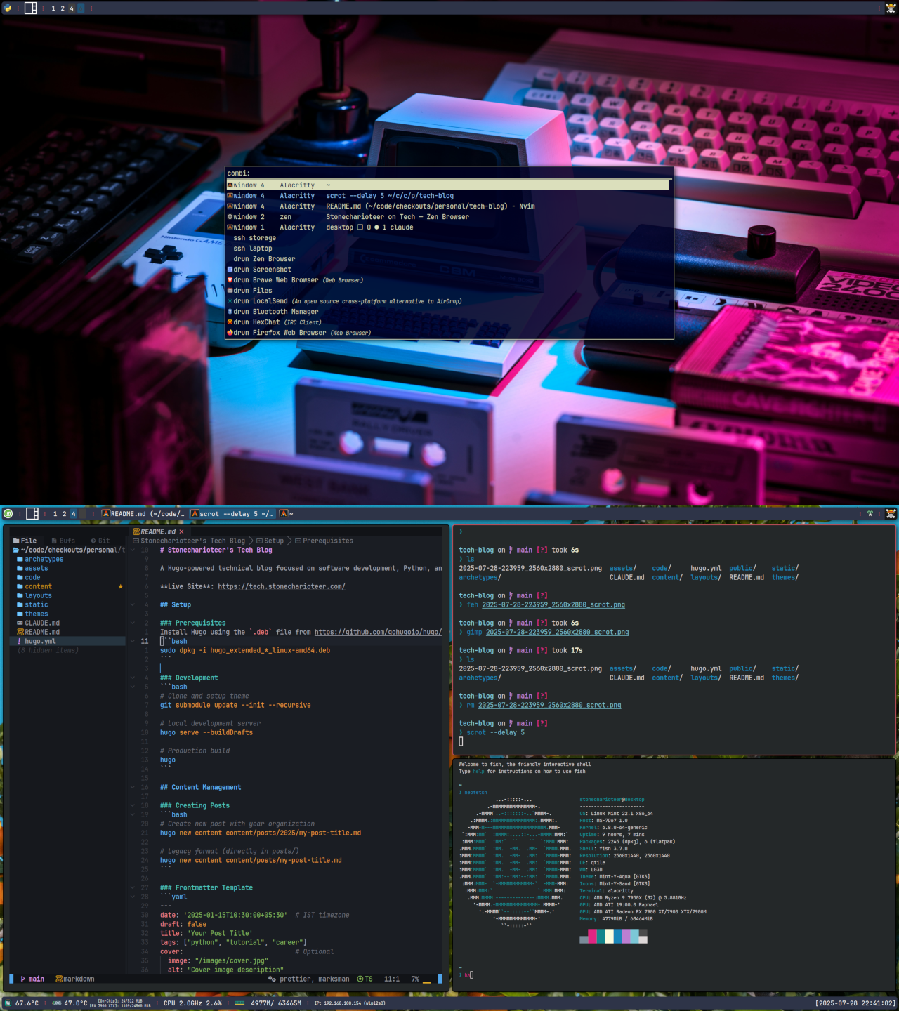The width and height of the screenshot is (899, 1011).
Task: Click the TS treesitter indicator in the statusline
Action: (365, 979)
